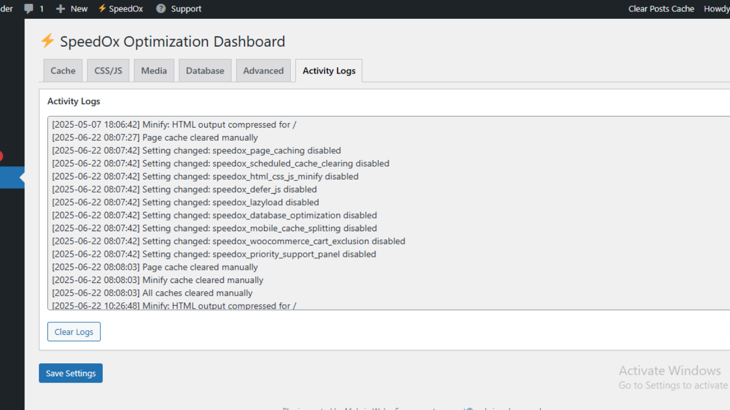Select the speedox_lazyload disabled log line
730x410 pixels.
coord(185,203)
